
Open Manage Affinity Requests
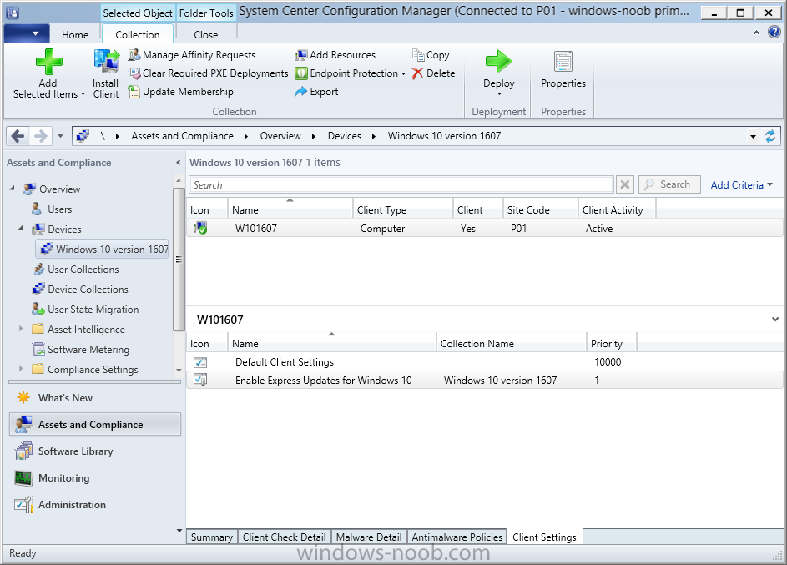tap(192, 55)
